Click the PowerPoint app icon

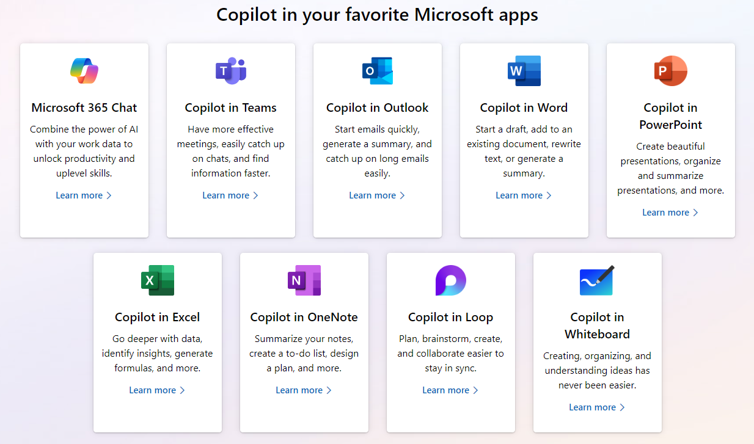point(671,71)
